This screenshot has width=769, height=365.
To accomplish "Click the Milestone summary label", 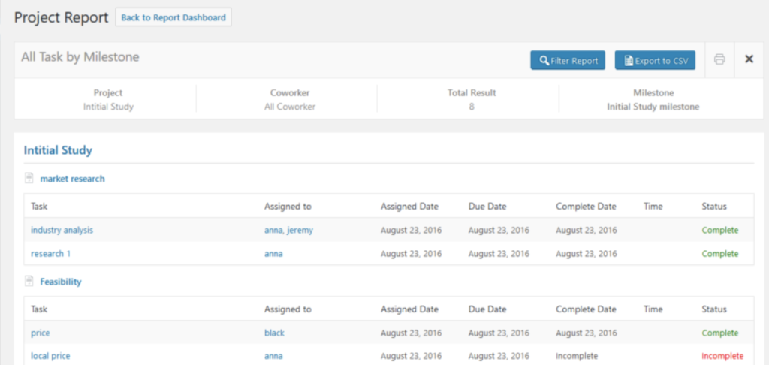I will pyautogui.click(x=653, y=92).
